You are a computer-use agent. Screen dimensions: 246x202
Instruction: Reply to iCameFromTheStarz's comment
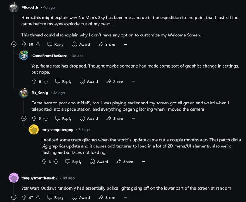click(x=63, y=81)
